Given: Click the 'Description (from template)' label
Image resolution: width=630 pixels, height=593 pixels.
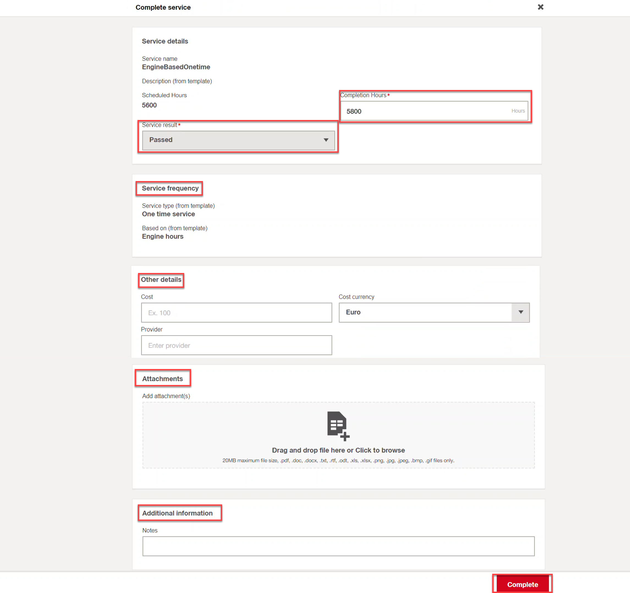Looking at the screenshot, I should coord(177,81).
